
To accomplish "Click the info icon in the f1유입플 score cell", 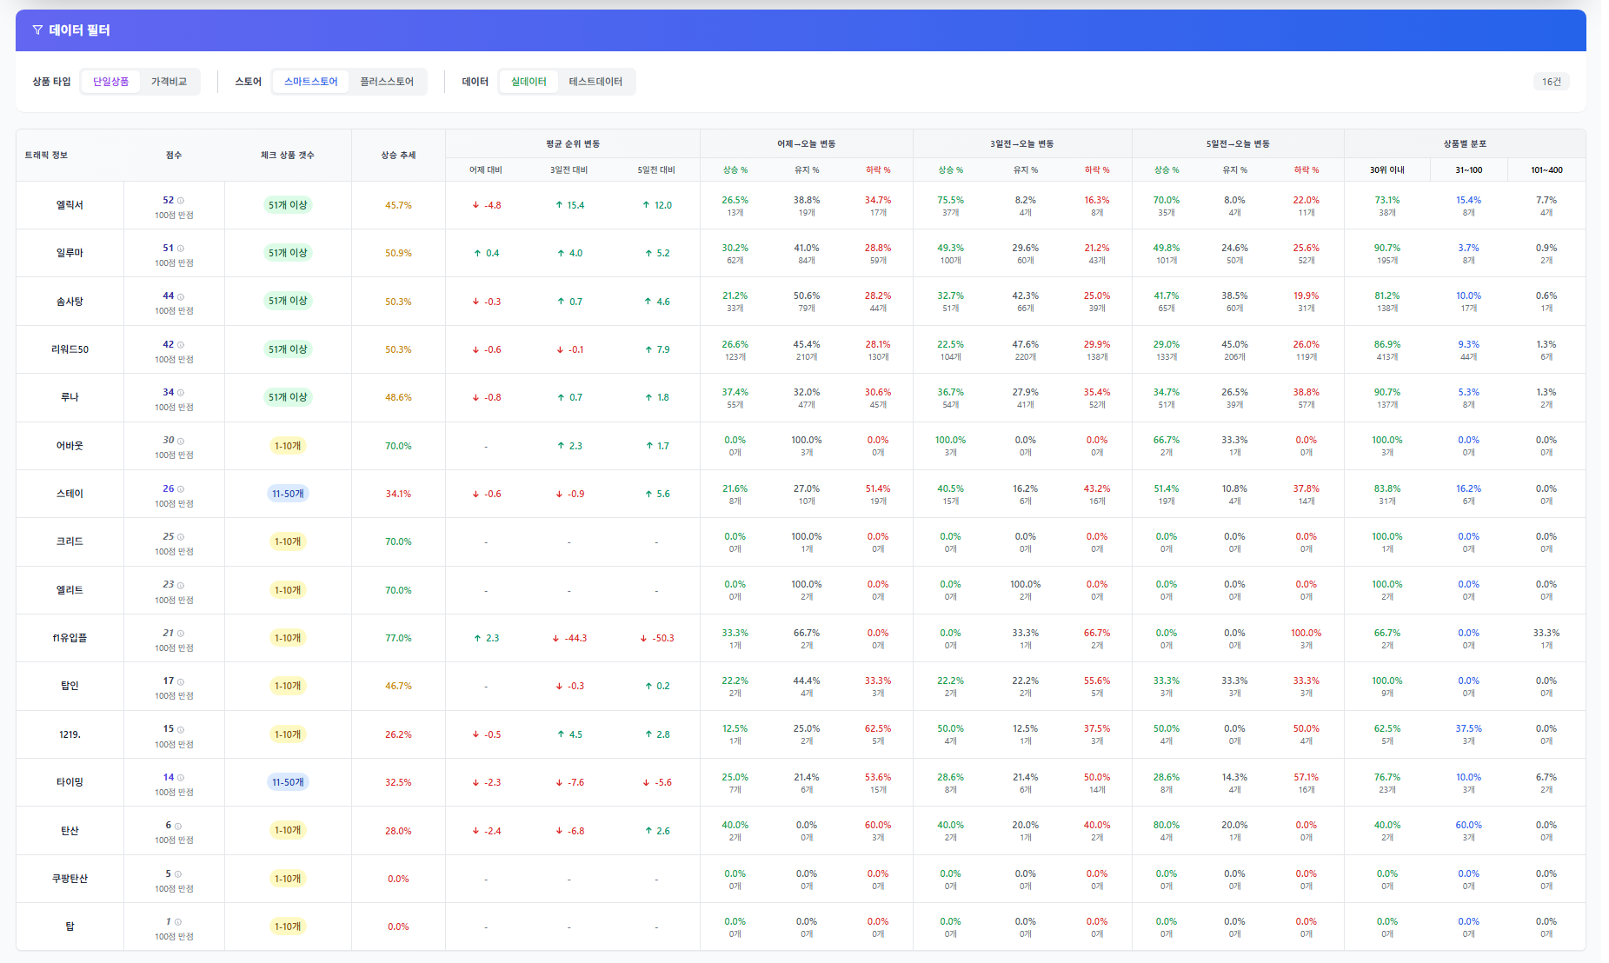I will coord(181,634).
